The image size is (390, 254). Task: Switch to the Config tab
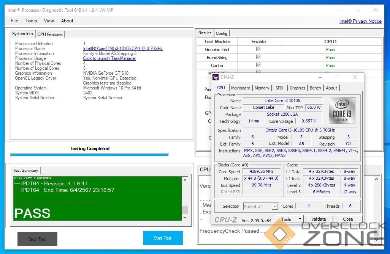pyautogui.click(x=222, y=33)
